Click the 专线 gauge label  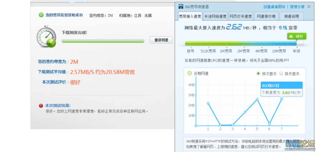[x=296, y=51]
